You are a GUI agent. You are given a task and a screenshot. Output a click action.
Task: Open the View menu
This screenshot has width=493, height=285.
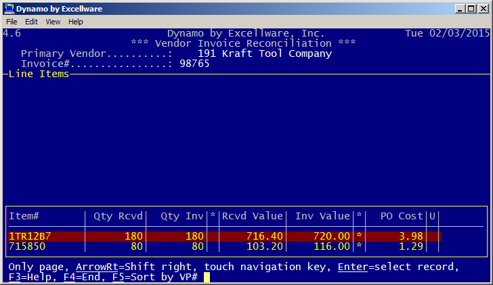[x=53, y=22]
